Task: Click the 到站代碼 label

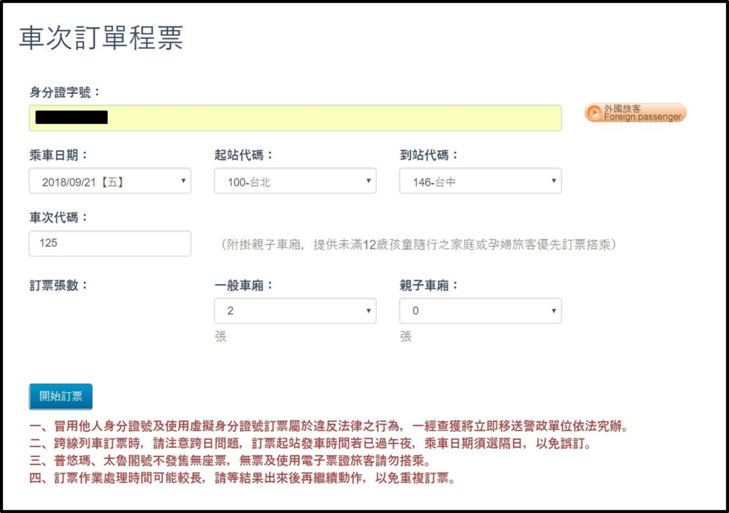Action: [x=429, y=155]
